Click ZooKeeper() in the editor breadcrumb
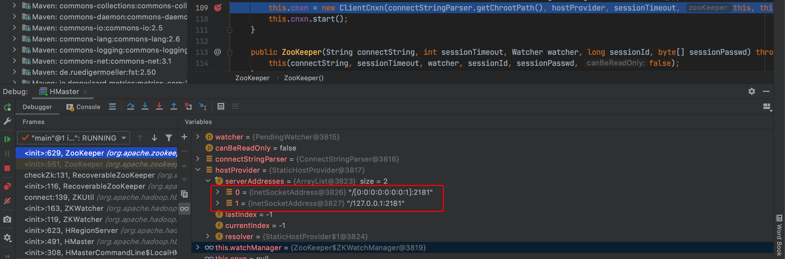 point(304,78)
